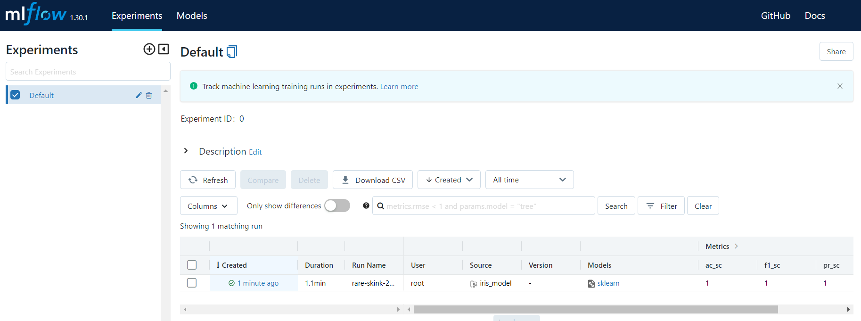Edit the experiment description link

pos(255,152)
